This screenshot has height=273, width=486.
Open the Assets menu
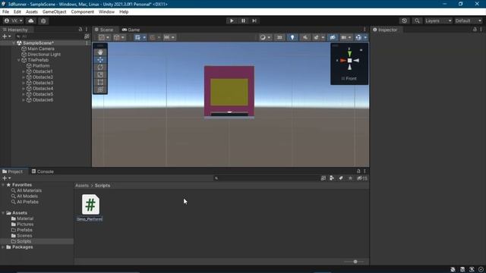(32, 12)
